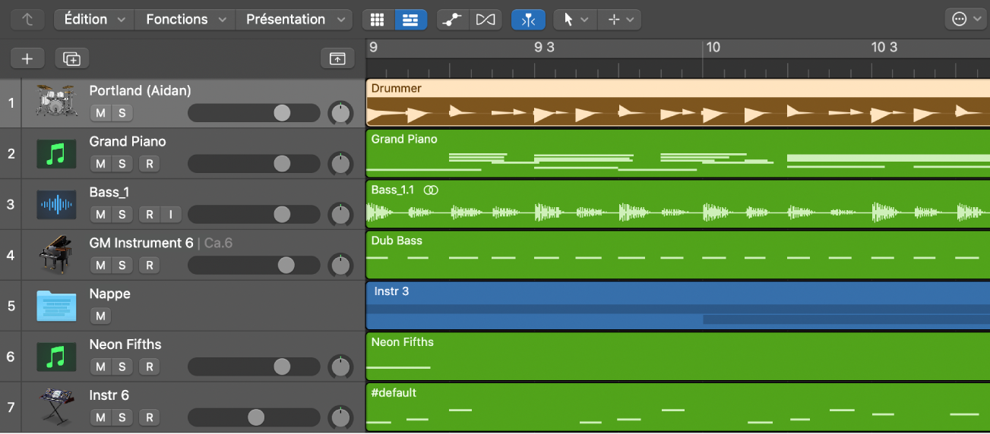Select the Bass_1 waveform icon

[x=56, y=204]
